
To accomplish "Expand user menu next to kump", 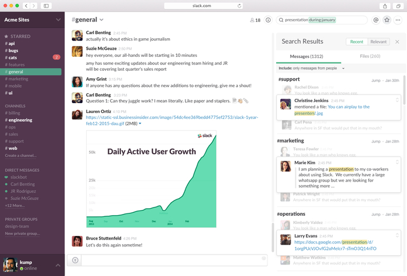I will click(x=58, y=264).
